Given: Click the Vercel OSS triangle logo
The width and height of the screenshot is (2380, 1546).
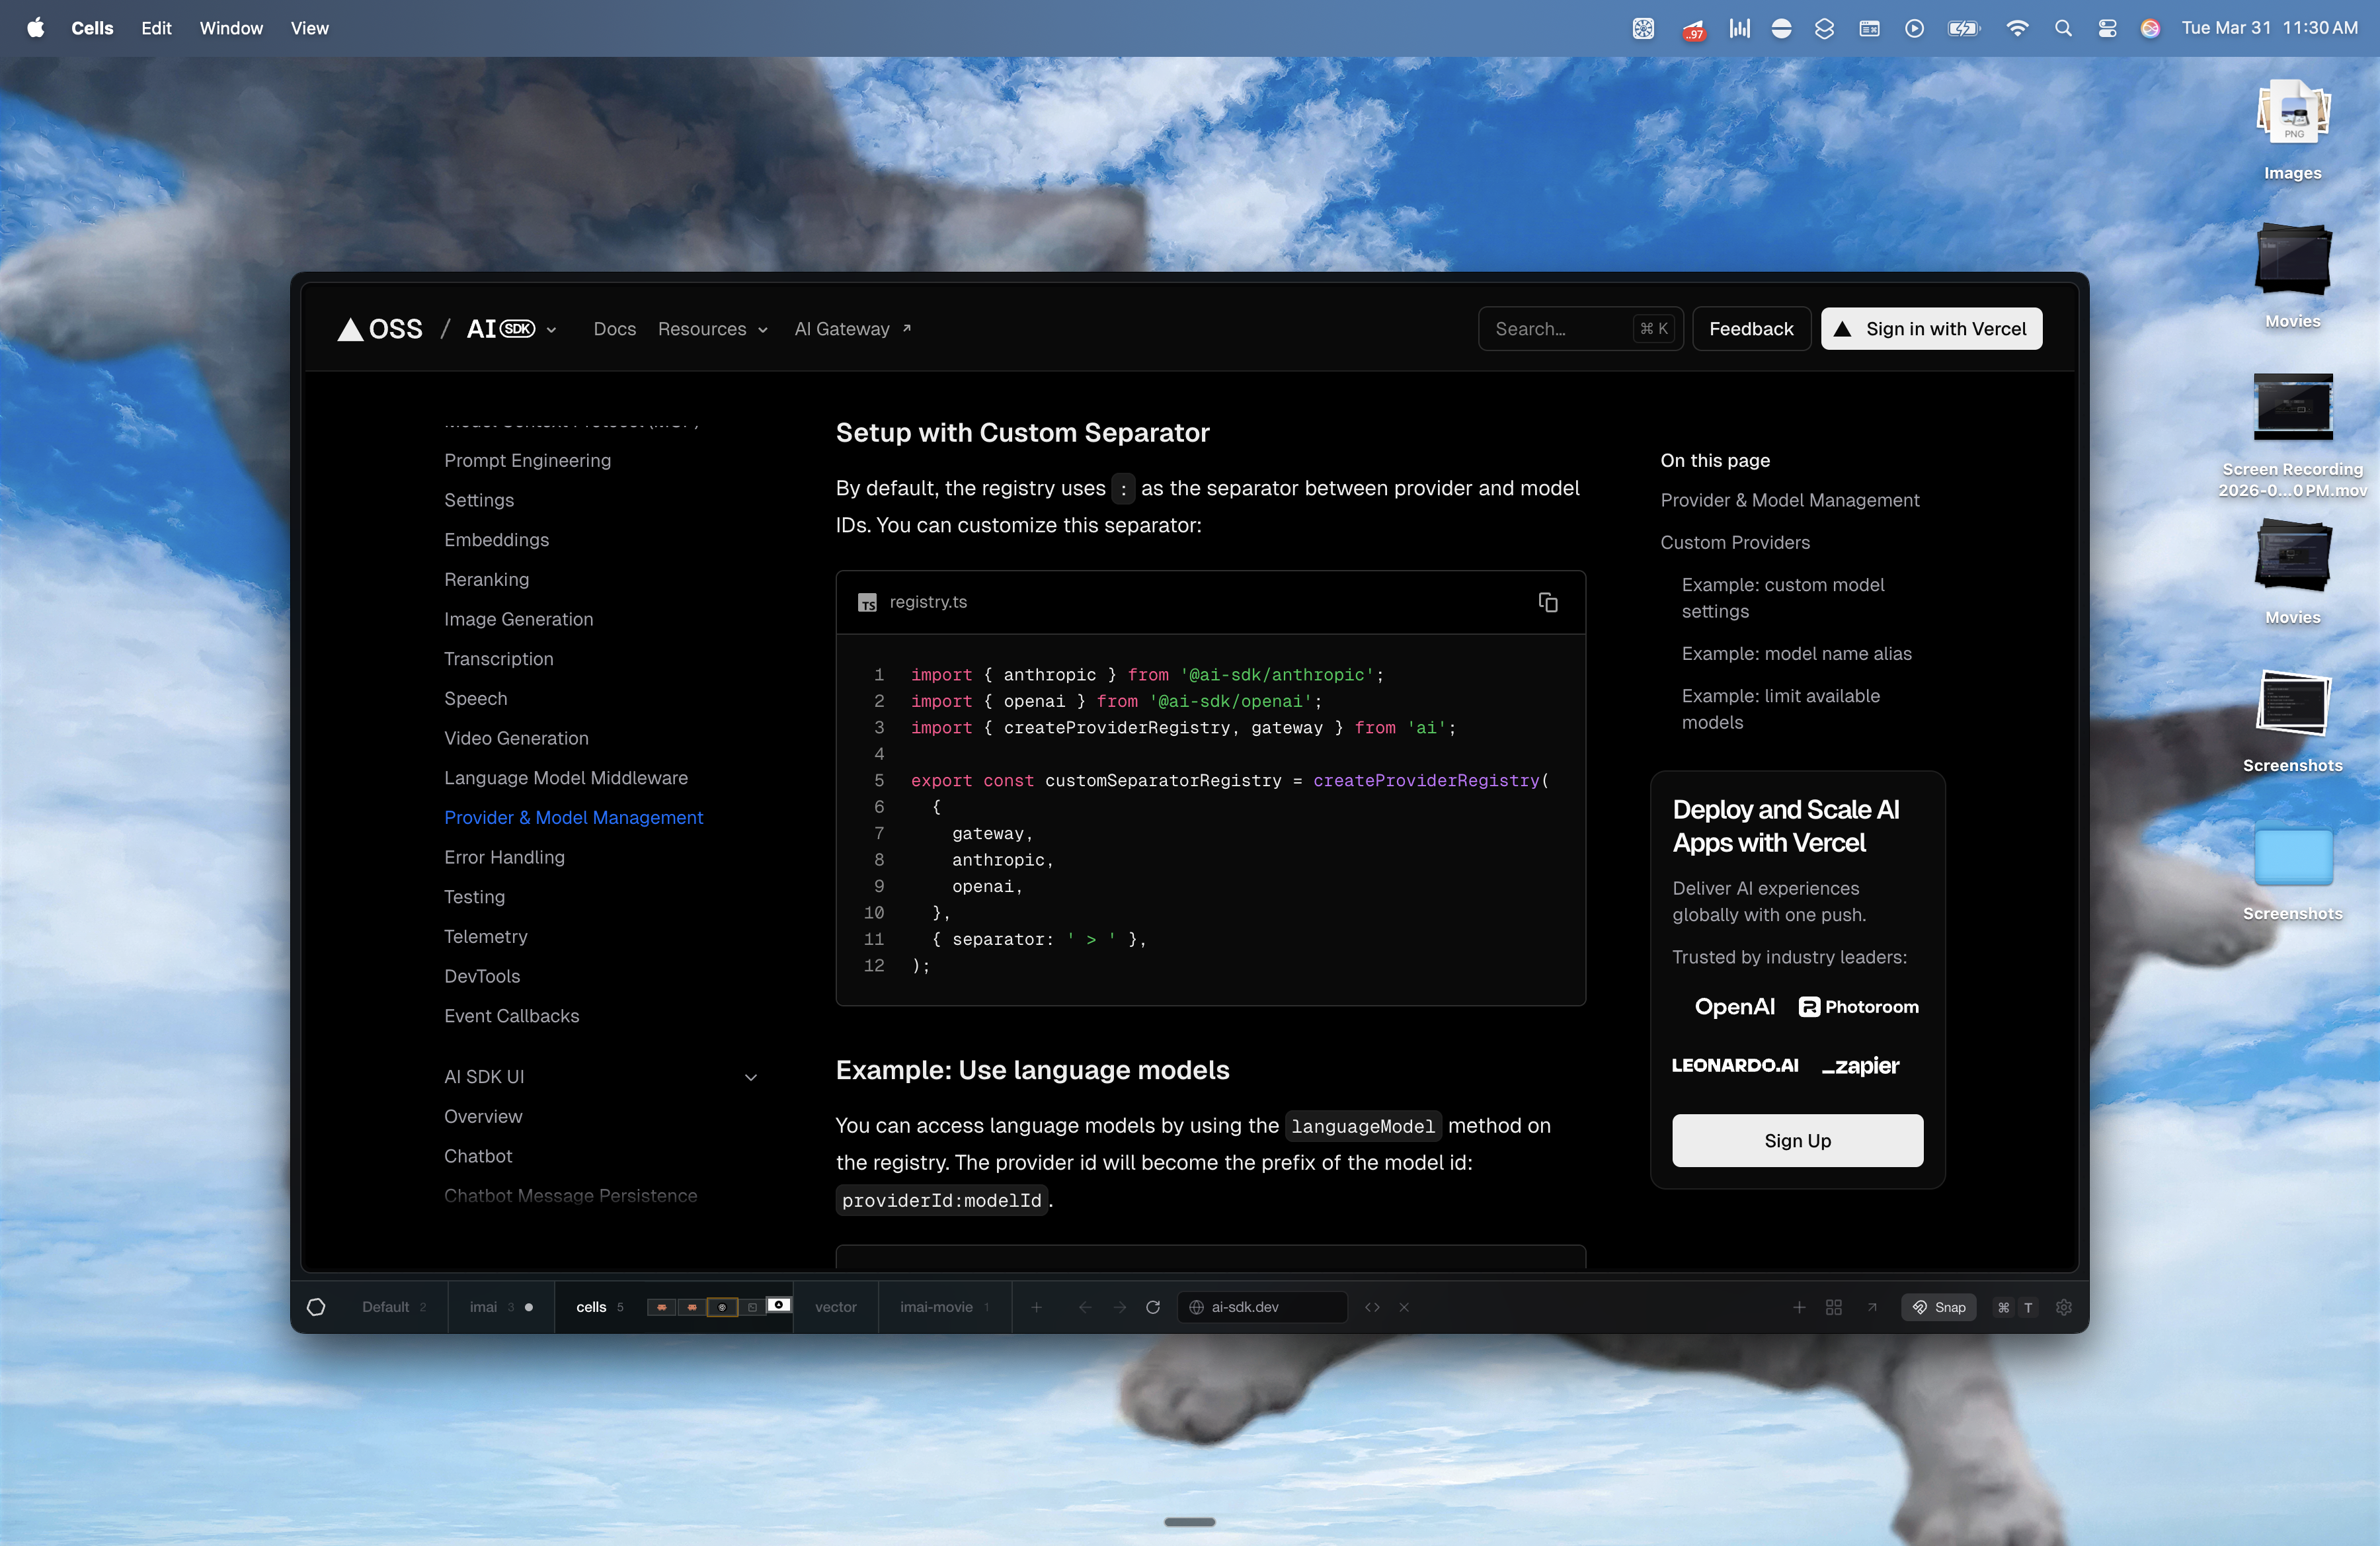Looking at the screenshot, I should coord(350,329).
